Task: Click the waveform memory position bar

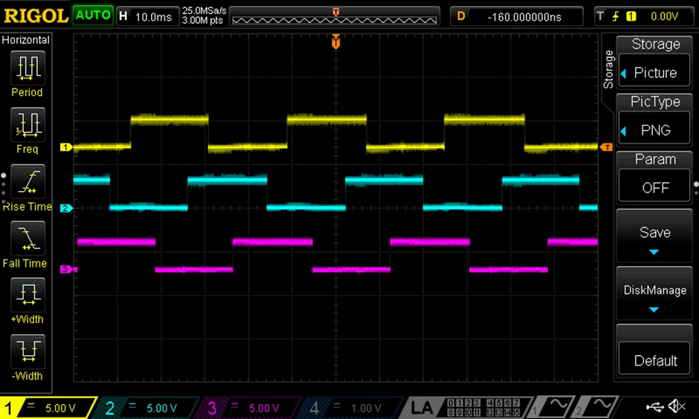Action: 335,16
